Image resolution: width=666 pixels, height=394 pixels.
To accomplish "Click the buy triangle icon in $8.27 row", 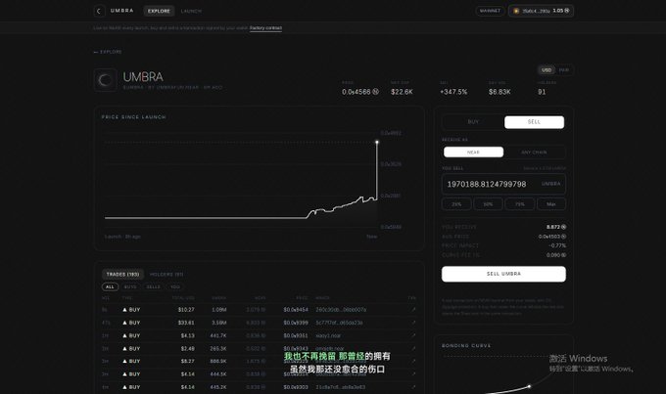I will point(125,361).
